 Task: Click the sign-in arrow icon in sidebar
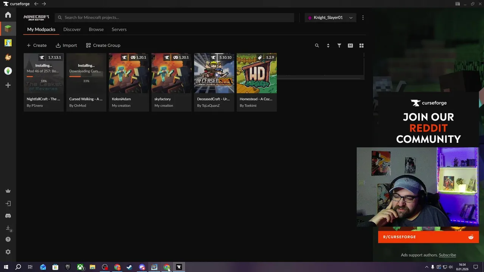point(8,204)
